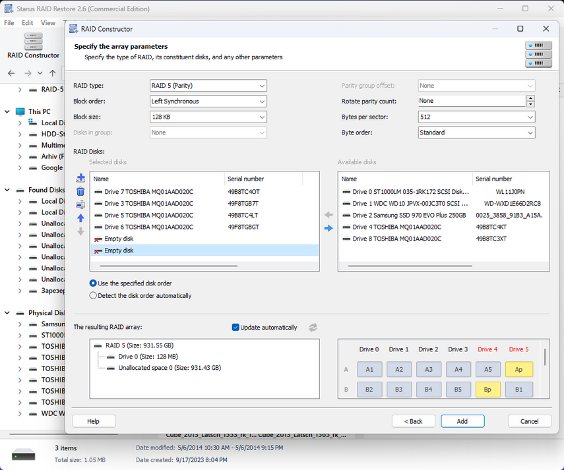The image size is (564, 470).
Task: Click the add disk icon beside Selected disks
Action: [x=80, y=178]
